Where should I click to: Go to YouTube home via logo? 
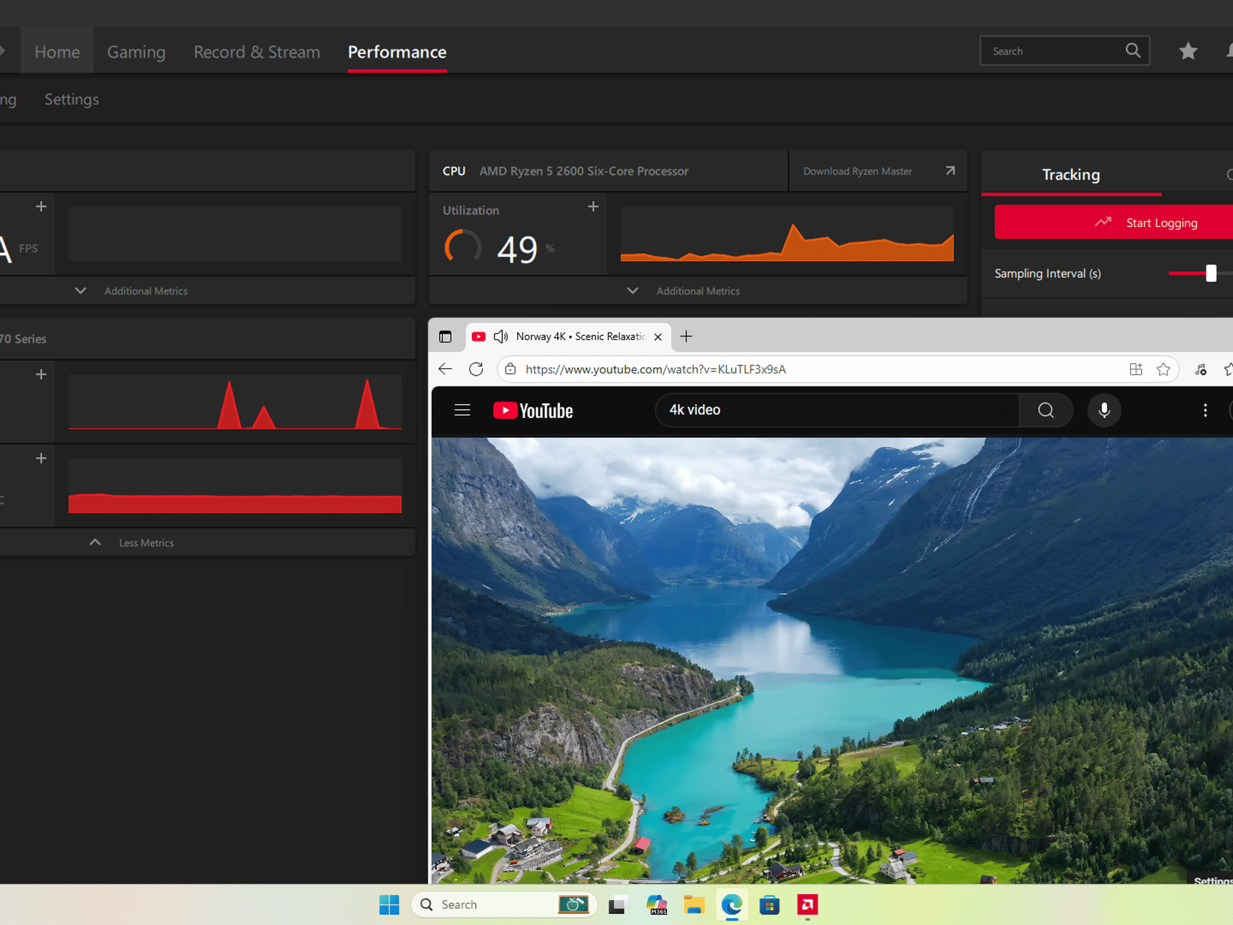pyautogui.click(x=533, y=411)
